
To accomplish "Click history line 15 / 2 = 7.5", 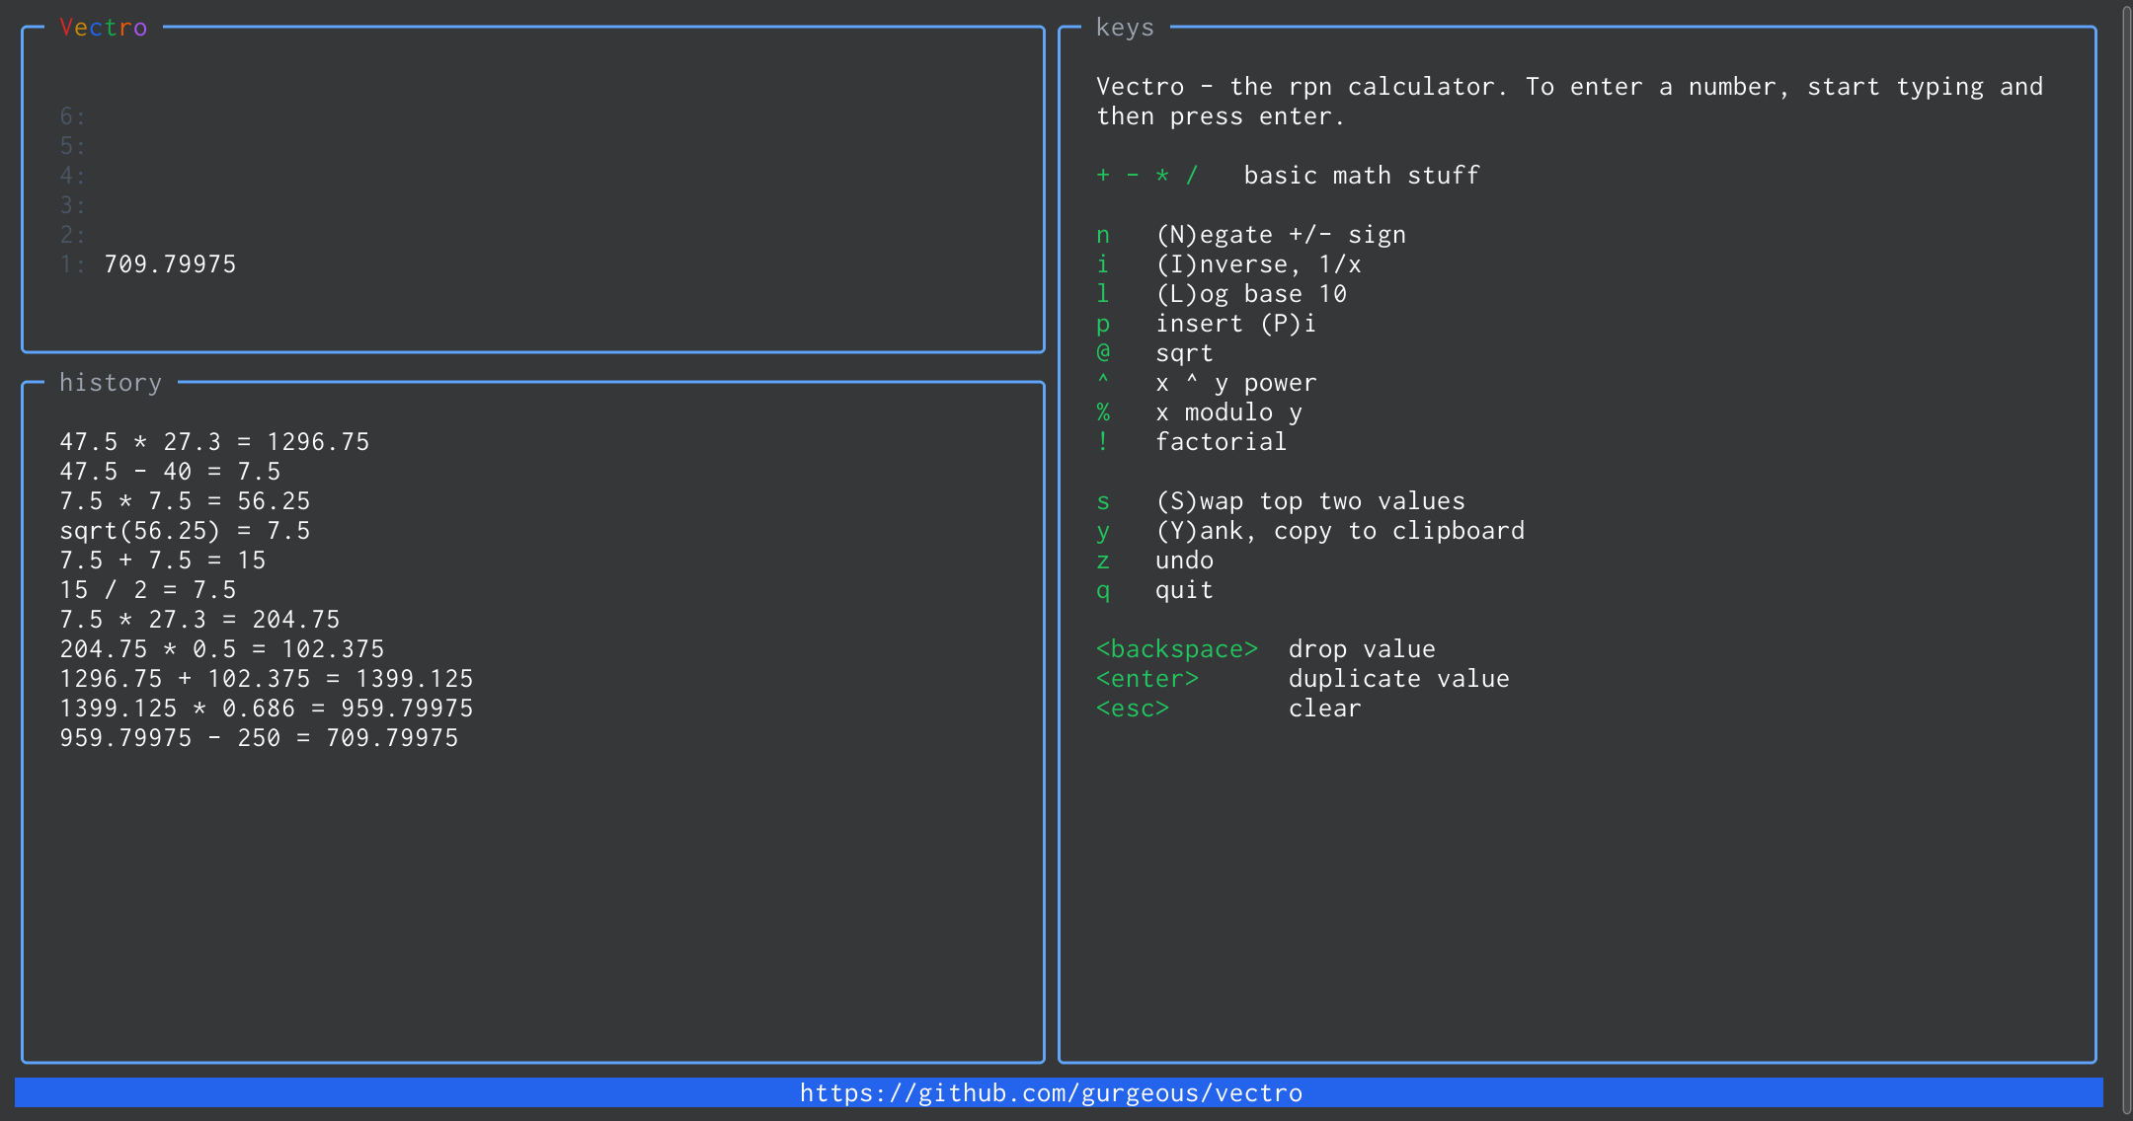I will click(148, 590).
